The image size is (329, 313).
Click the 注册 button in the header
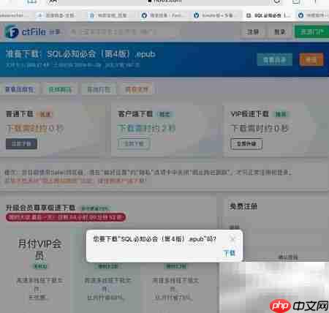[252, 32]
